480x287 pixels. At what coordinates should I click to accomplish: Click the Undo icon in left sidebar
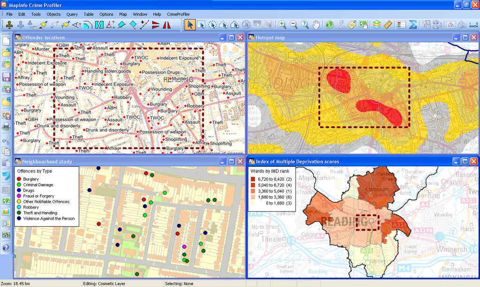7,177
